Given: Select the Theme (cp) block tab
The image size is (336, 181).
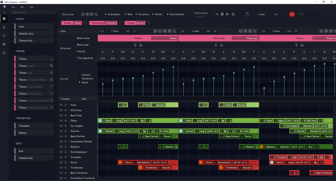Looking at the screenshot, I should pos(103,23).
